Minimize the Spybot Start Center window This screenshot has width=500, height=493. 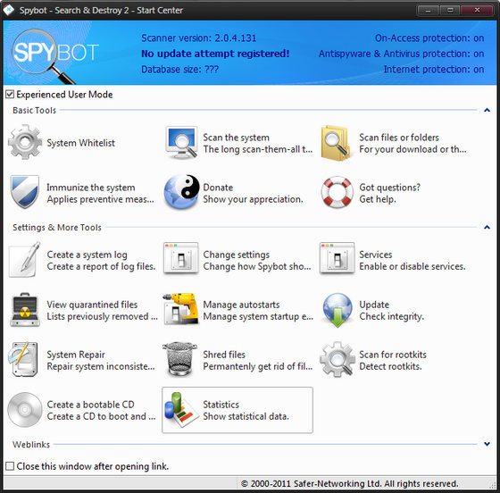[x=429, y=10]
